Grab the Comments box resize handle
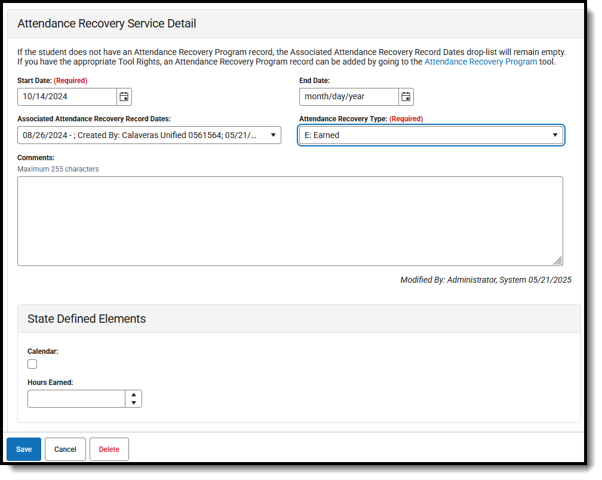 click(558, 261)
